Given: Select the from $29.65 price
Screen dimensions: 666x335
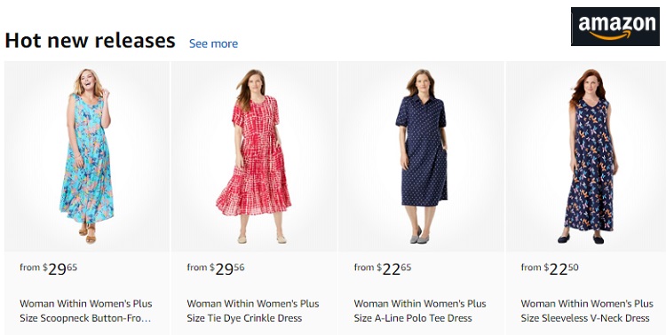Looking at the screenshot, I should point(49,269).
